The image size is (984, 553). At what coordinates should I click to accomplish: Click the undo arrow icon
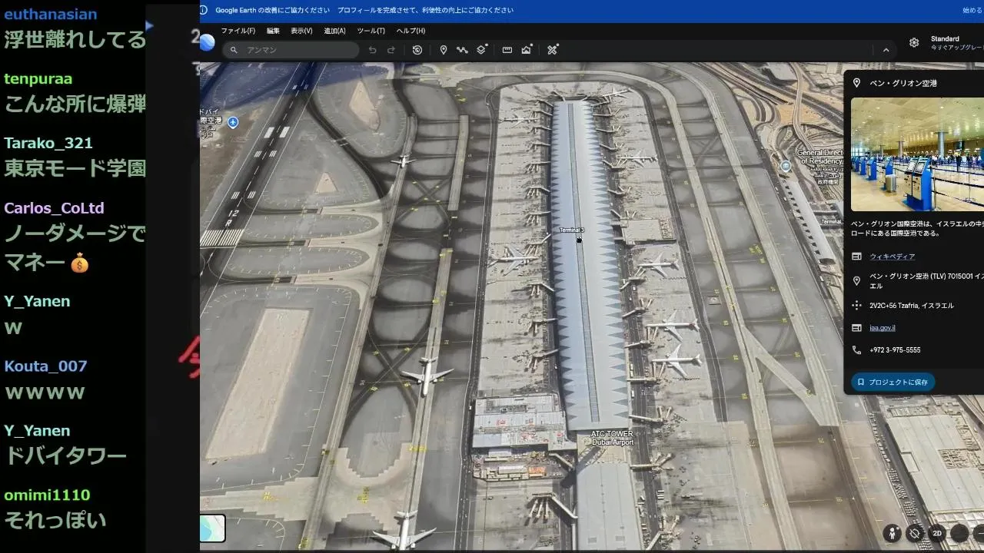[x=372, y=50]
